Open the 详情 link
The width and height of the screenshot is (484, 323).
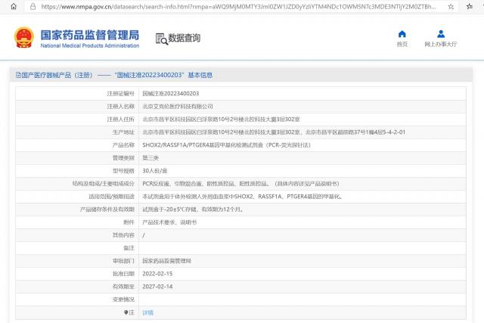tap(148, 312)
